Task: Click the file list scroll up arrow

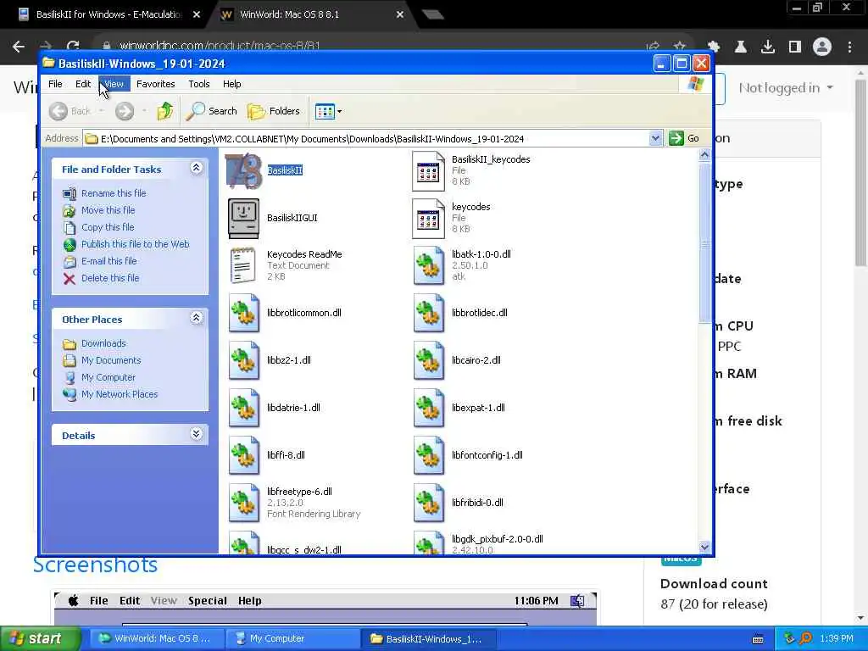Action: (704, 155)
